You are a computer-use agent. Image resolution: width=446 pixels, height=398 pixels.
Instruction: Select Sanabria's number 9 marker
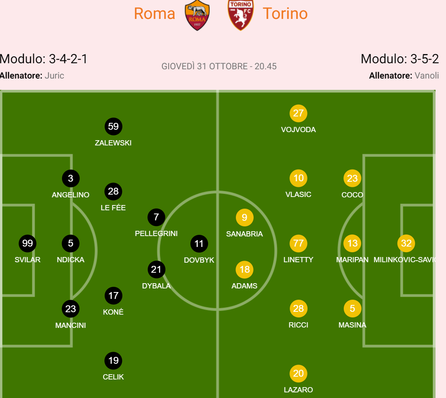pyautogui.click(x=244, y=218)
